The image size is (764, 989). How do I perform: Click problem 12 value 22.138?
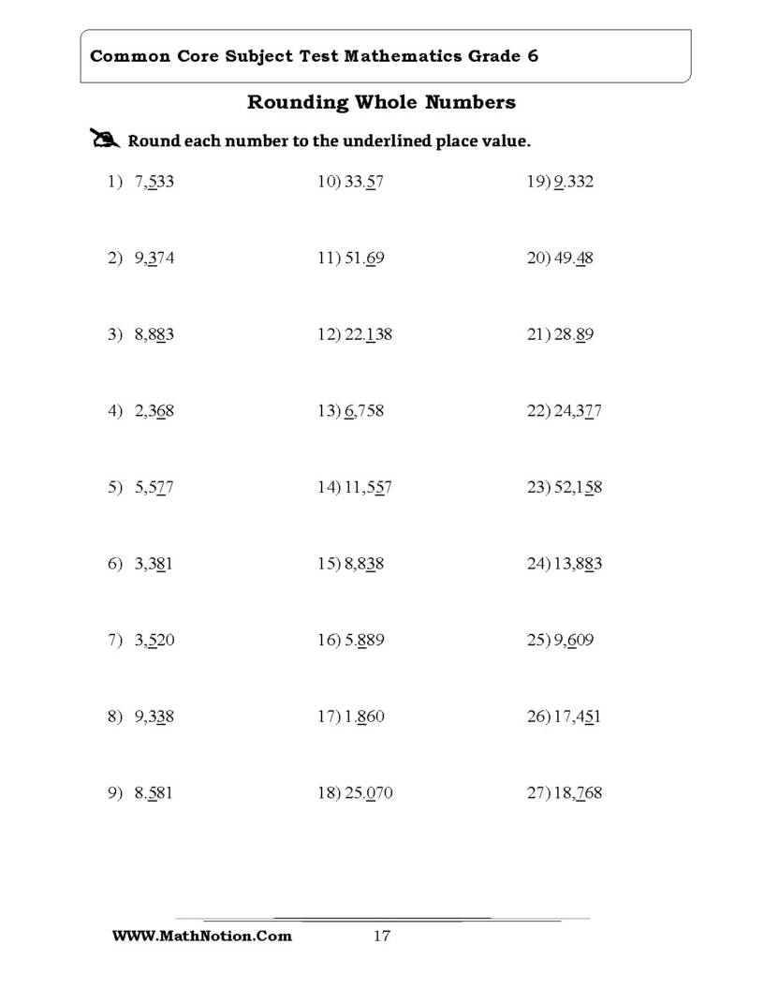[369, 334]
